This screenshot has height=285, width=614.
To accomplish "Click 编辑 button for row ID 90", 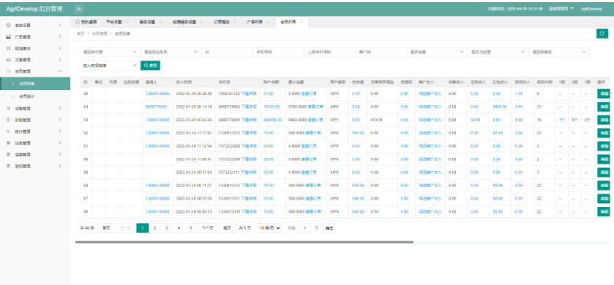I will tap(604, 159).
